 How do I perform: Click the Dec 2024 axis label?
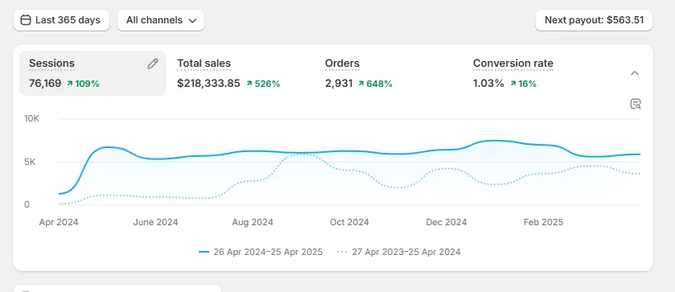[x=447, y=223]
